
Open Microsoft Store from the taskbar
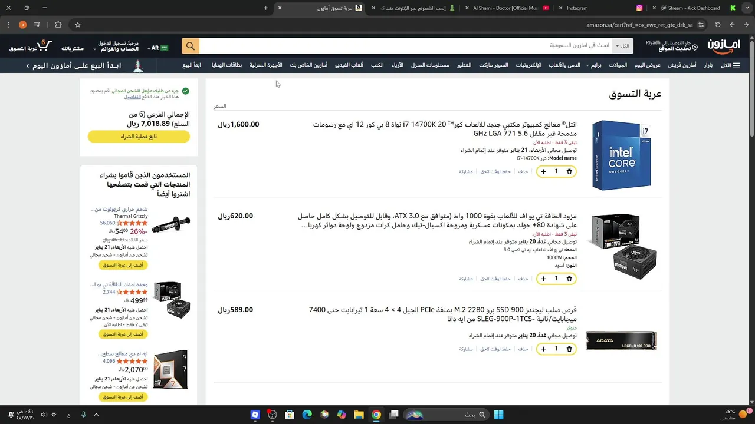(289, 415)
